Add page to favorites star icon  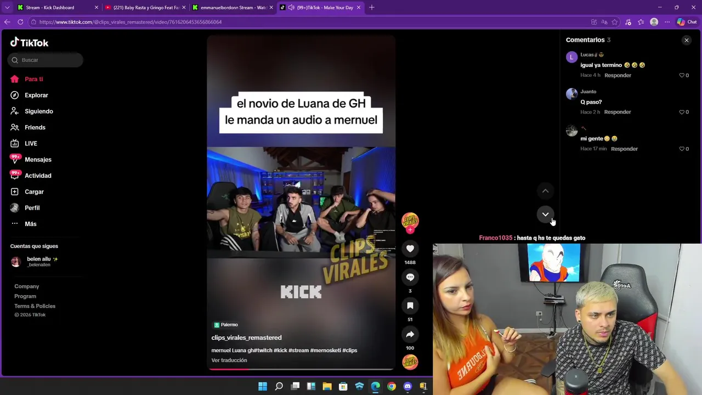[x=614, y=22]
